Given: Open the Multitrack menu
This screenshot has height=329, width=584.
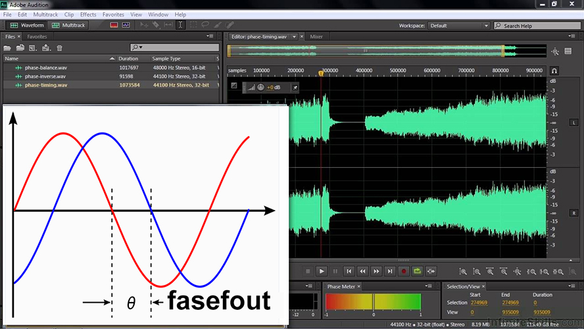Looking at the screenshot, I should tap(45, 14).
